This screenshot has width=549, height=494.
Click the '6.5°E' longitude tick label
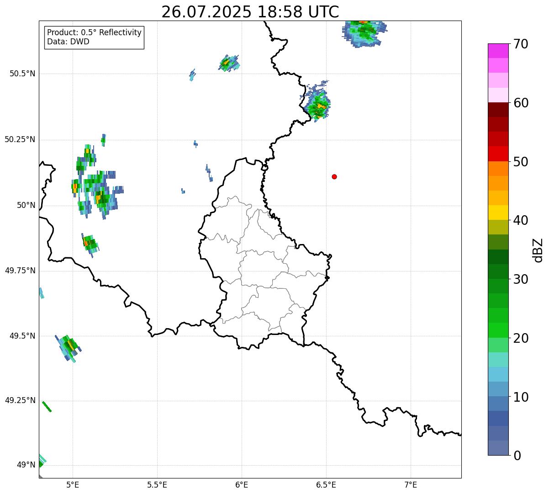click(326, 484)
